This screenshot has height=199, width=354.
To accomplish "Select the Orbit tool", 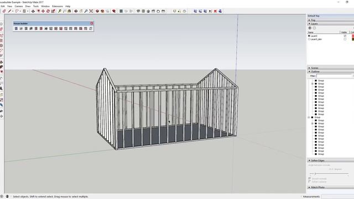I will 76,11.
